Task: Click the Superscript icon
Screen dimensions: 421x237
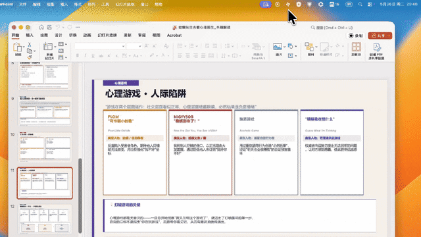Action: point(109,56)
